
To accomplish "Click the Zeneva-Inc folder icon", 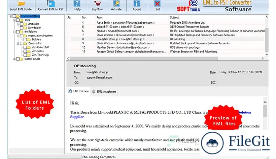I will 25,43.
